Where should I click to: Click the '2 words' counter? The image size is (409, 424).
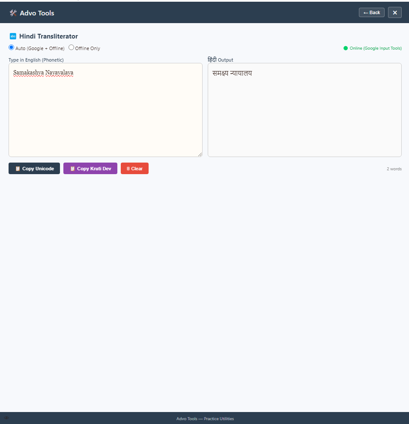(x=394, y=169)
